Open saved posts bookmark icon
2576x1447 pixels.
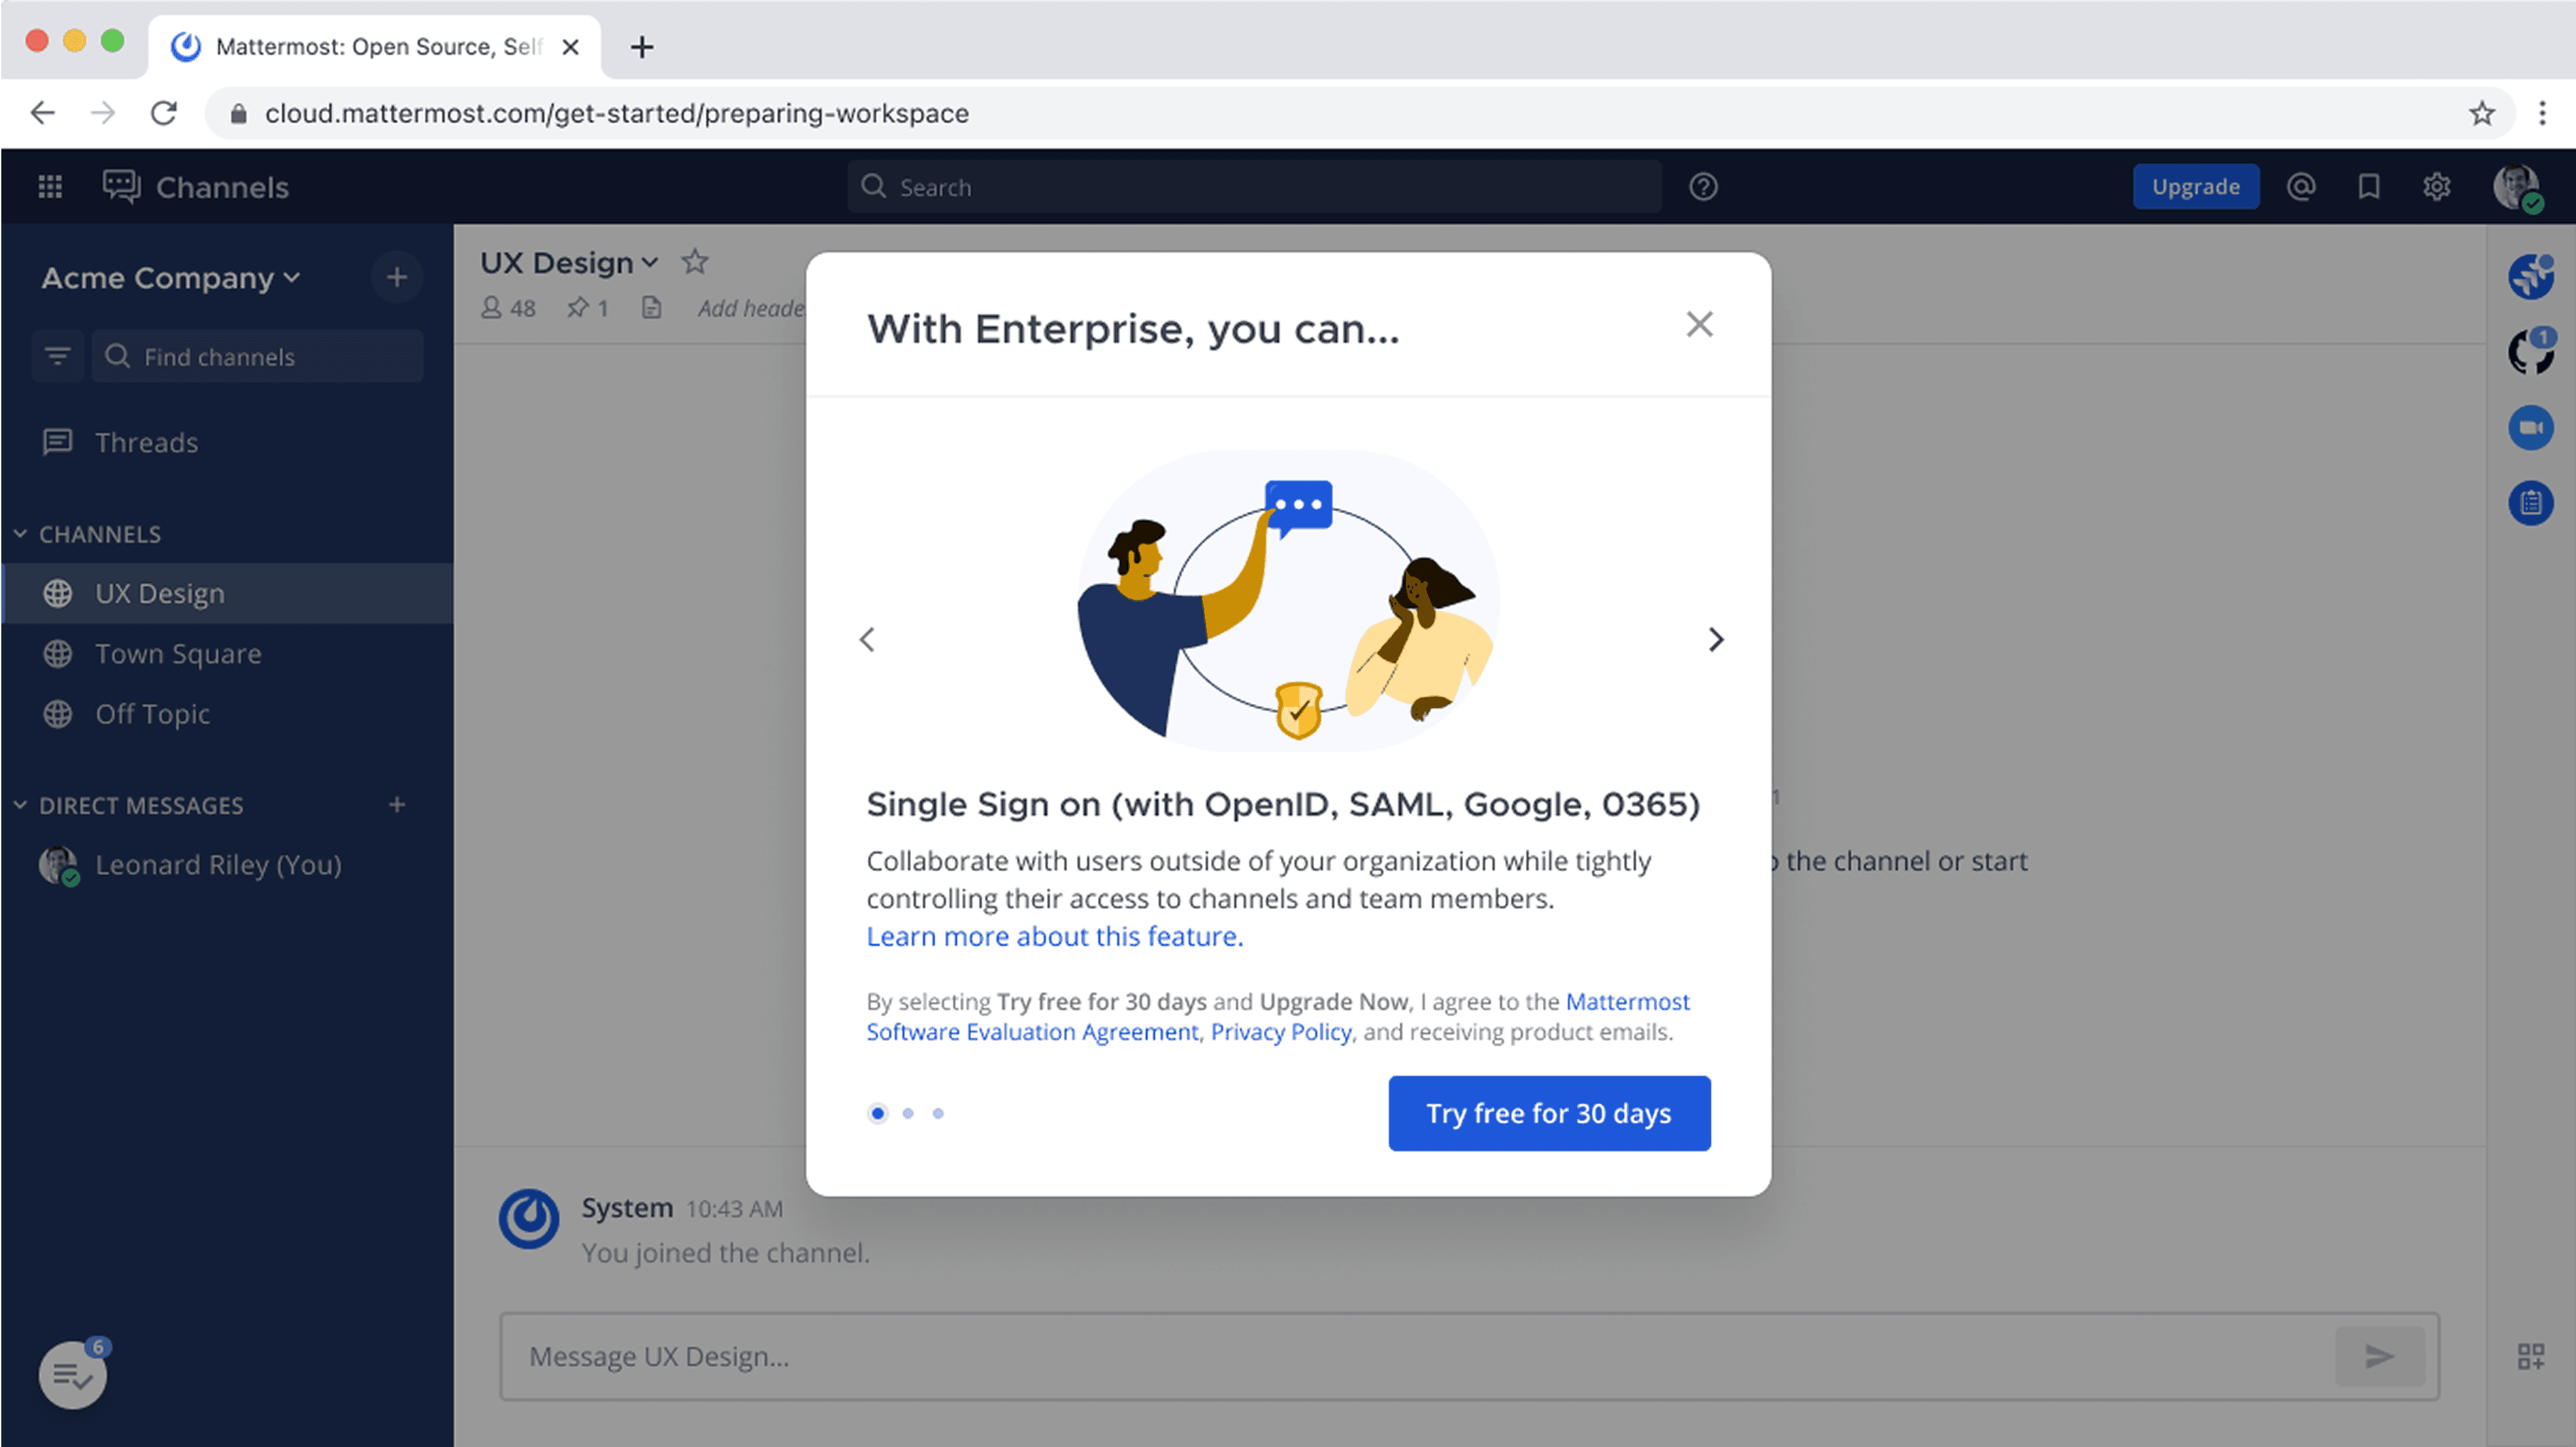[2369, 187]
